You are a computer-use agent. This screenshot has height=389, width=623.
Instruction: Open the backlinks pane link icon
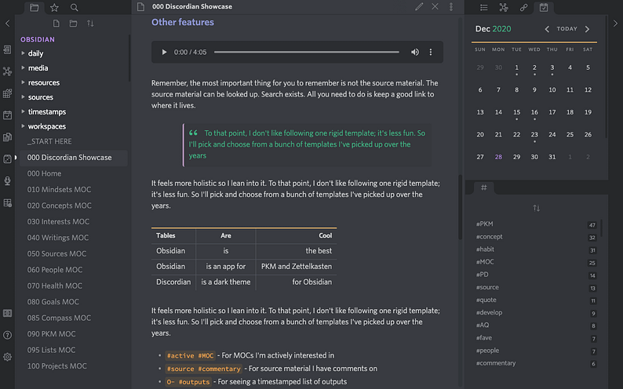(523, 7)
